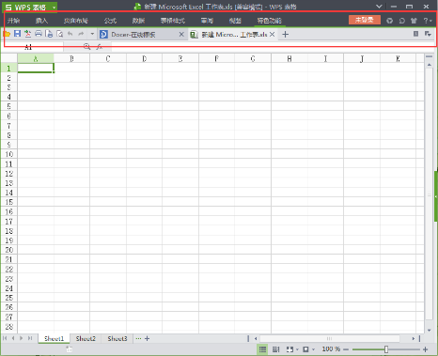
Task: Click the Select All corner of the grid
Action: pos(9,58)
